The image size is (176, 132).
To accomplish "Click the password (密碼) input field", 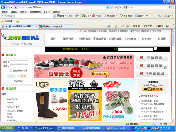I will click(19, 66).
